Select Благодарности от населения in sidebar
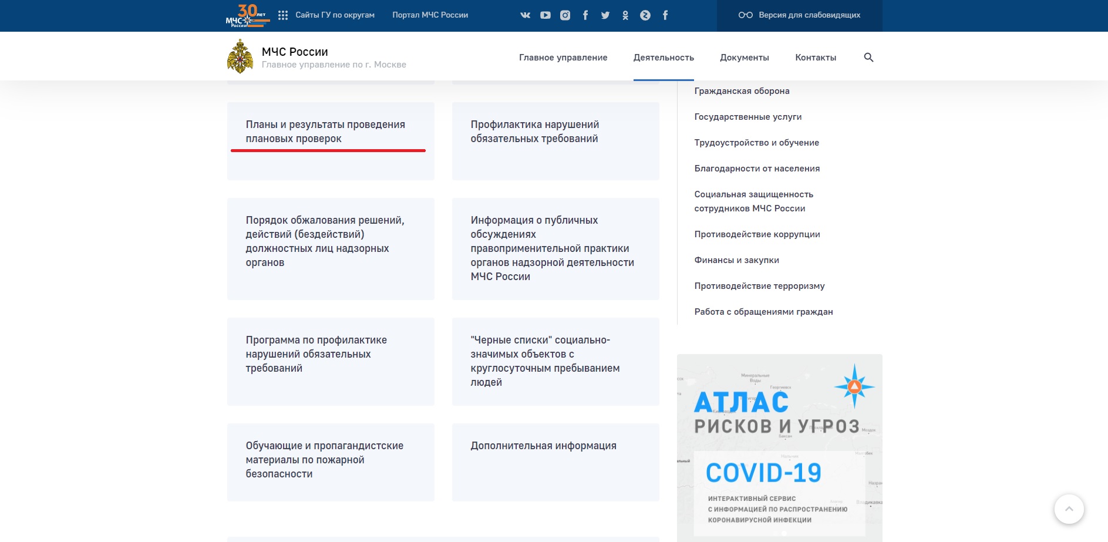The height and width of the screenshot is (542, 1108). coord(757,169)
